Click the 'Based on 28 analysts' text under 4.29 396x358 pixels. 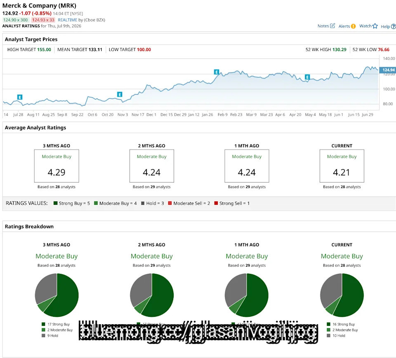coord(57,187)
